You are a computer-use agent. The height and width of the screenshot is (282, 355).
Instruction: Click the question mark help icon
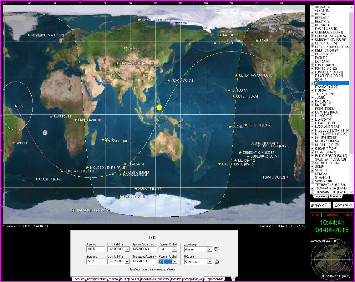(233, 279)
